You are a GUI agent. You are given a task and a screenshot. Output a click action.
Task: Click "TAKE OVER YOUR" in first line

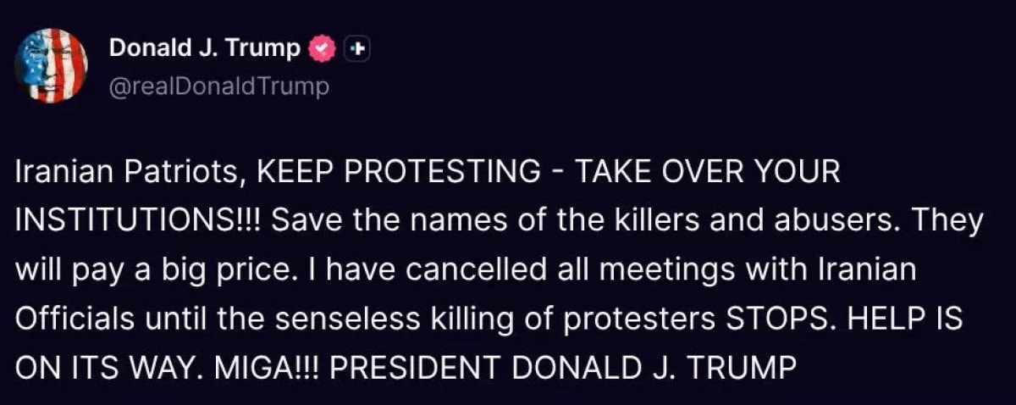coord(708,174)
